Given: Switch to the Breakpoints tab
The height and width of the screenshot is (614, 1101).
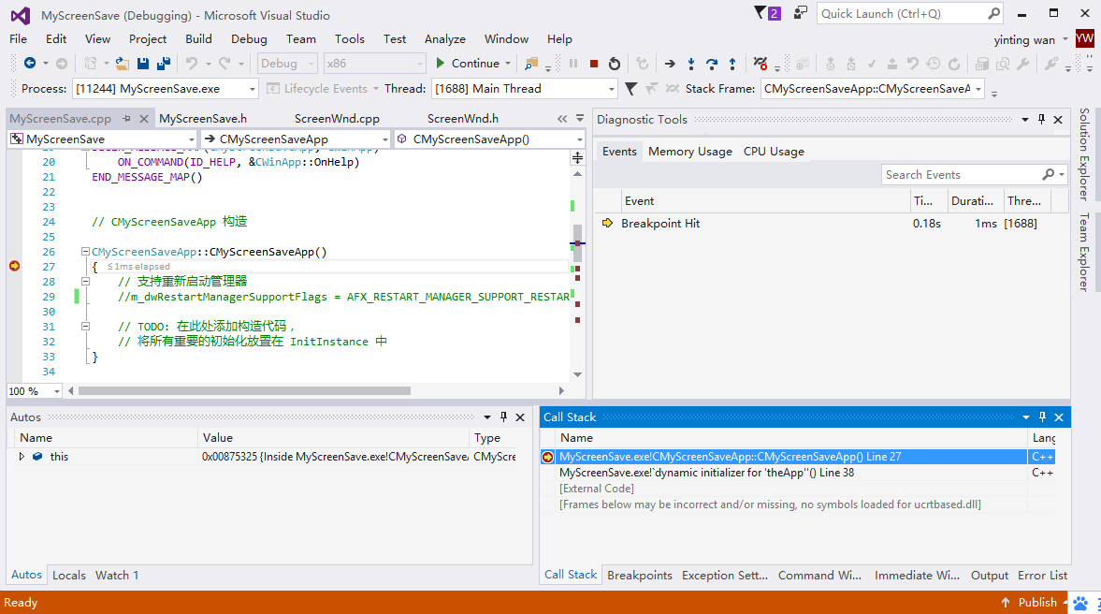Looking at the screenshot, I should click(x=640, y=575).
